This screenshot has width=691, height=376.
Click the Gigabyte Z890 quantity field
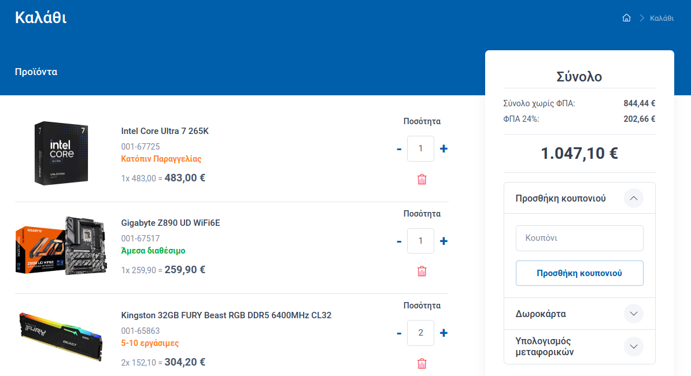click(420, 241)
